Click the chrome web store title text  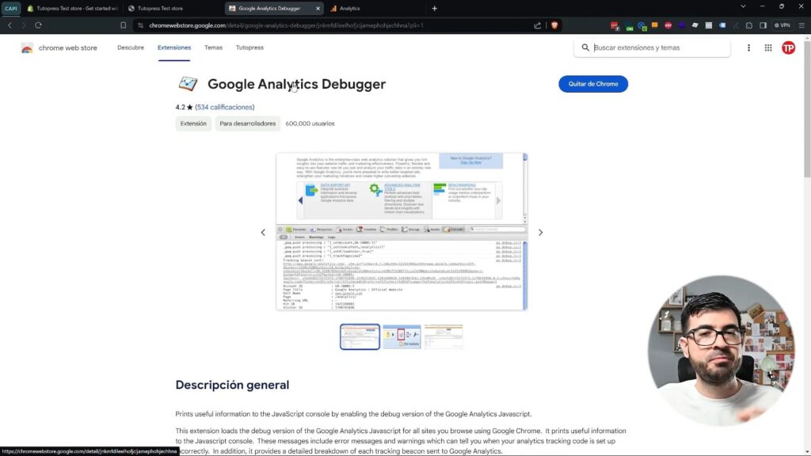coord(68,47)
